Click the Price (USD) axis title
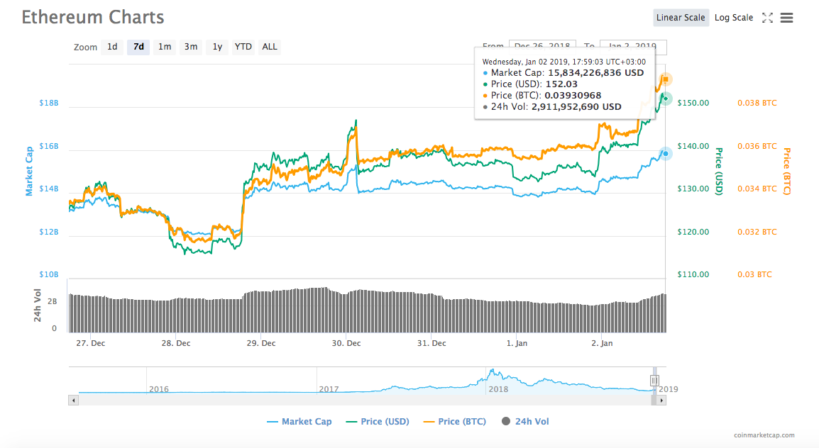This screenshot has height=448, width=819. pyautogui.click(x=719, y=172)
